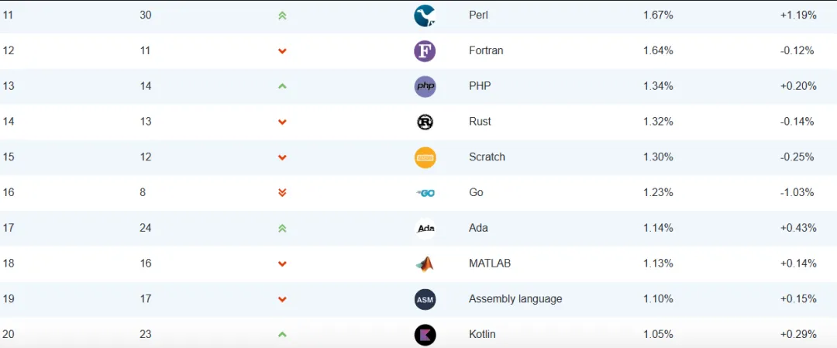Click the Scratch rating 1.30%
This screenshot has width=837, height=348.
(x=658, y=157)
